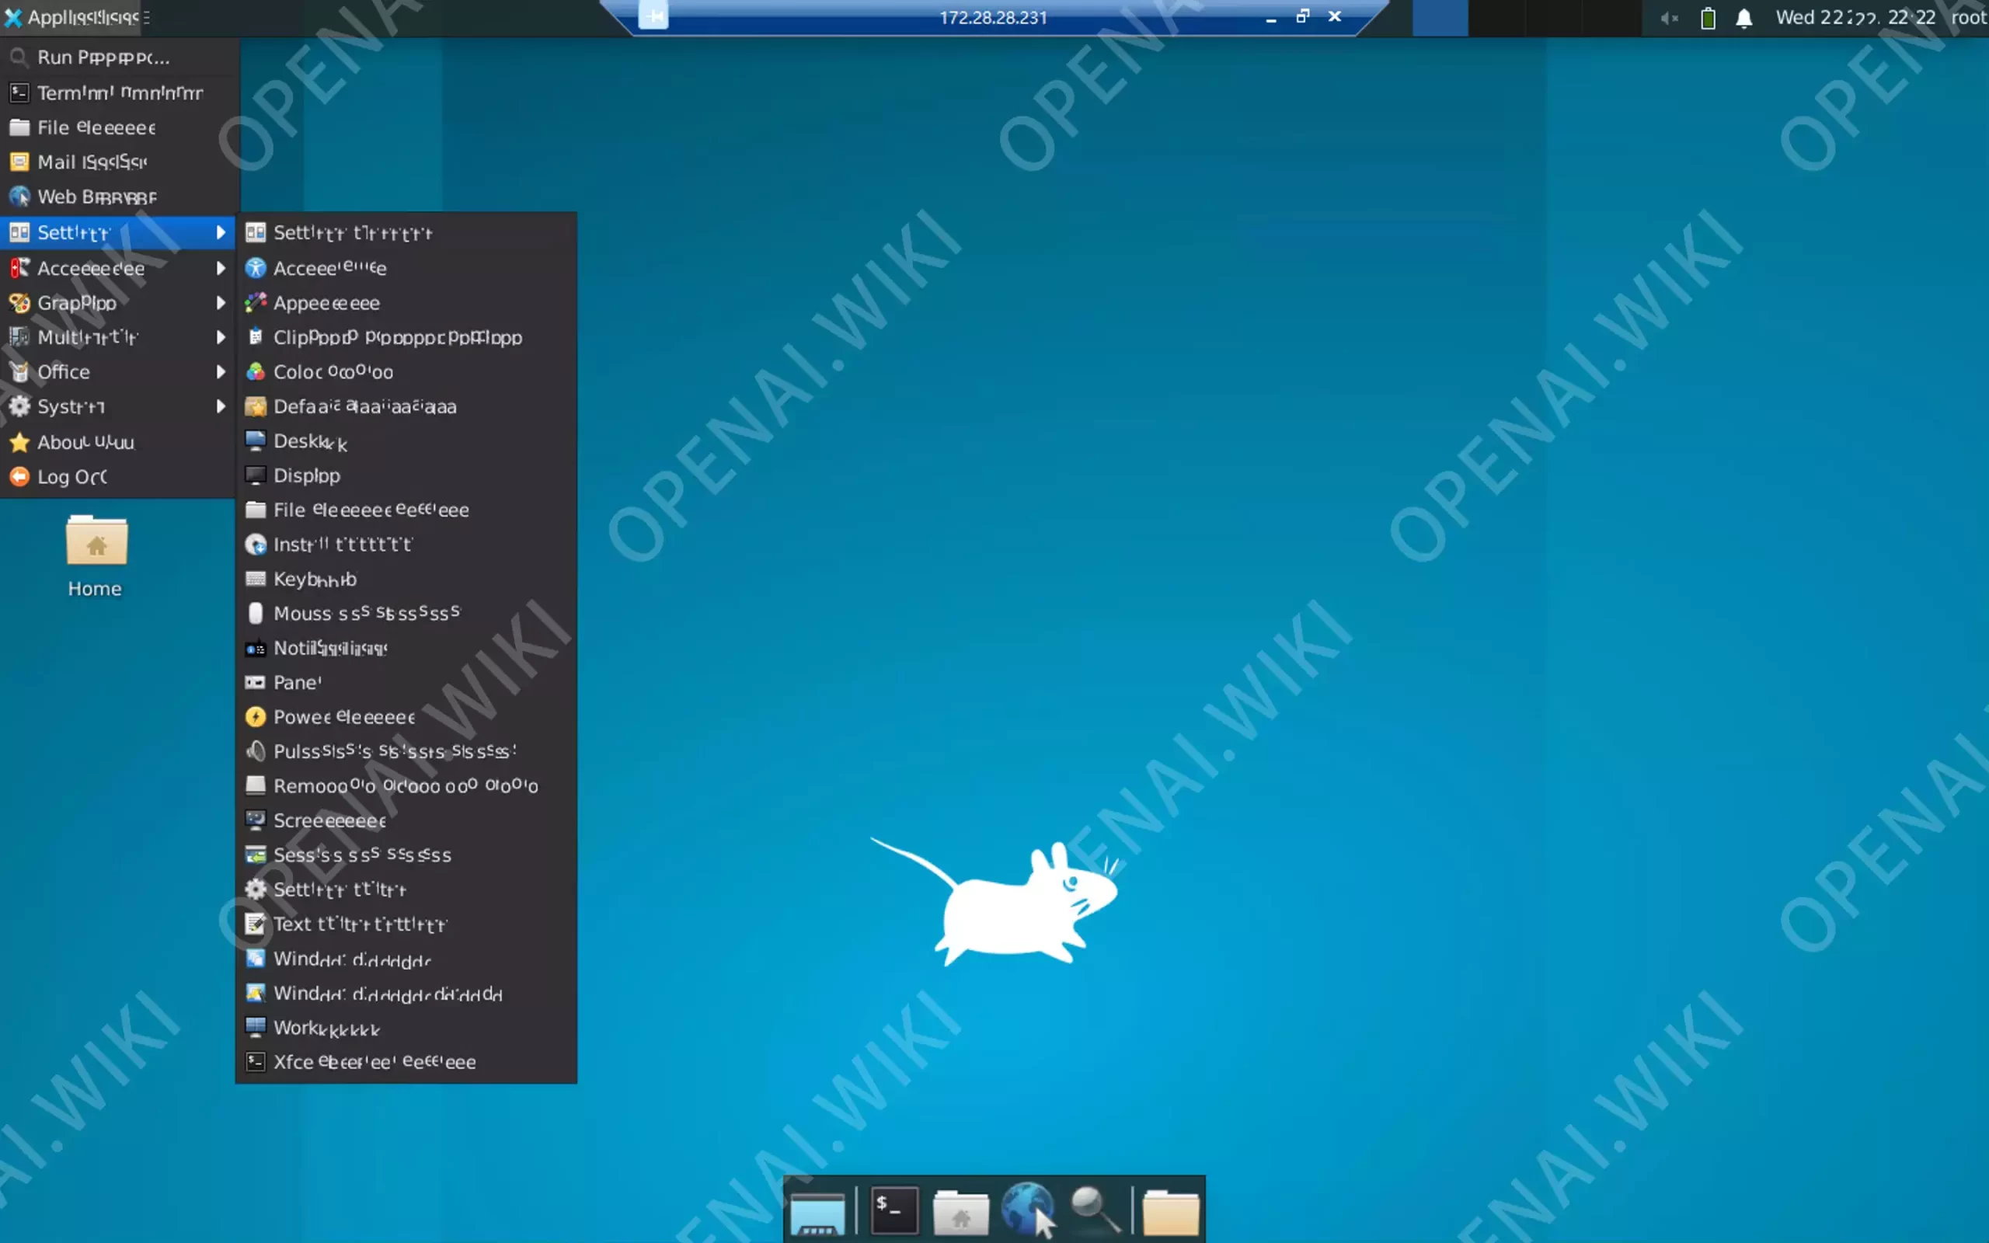This screenshot has height=1243, width=1989.
Task: Open the Terminal Emulator
Action: click(x=119, y=92)
